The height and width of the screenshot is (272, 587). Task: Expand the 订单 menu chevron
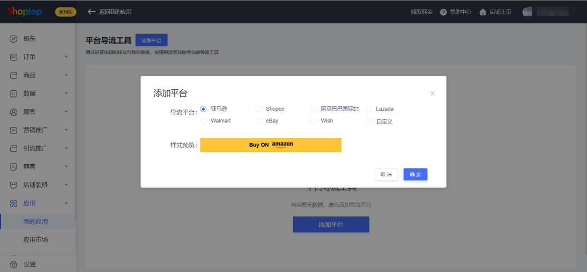[66, 57]
